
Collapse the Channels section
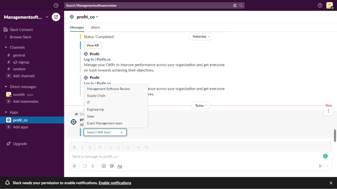6,48
